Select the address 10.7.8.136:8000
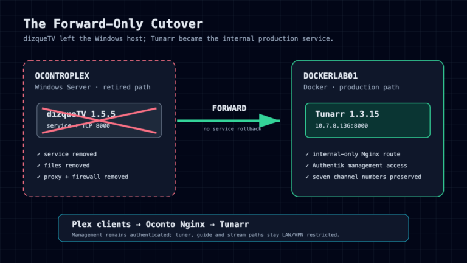 pos(341,126)
